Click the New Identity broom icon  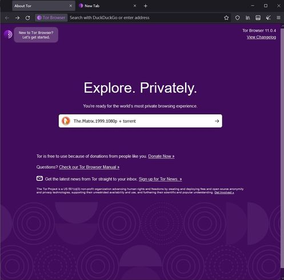pyautogui.click(x=268, y=18)
